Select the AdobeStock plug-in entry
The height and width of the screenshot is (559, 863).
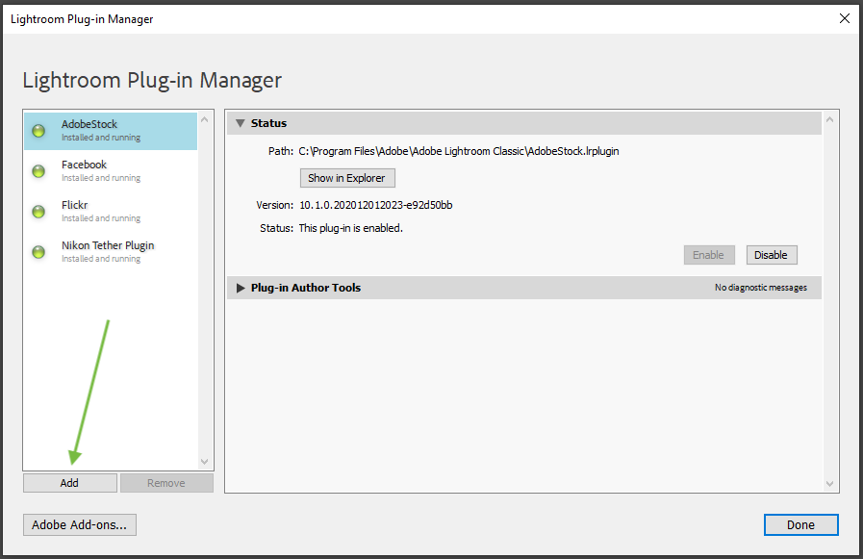coord(111,131)
